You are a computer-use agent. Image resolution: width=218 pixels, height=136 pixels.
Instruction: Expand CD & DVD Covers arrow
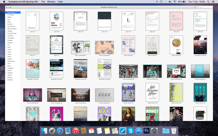6,33
